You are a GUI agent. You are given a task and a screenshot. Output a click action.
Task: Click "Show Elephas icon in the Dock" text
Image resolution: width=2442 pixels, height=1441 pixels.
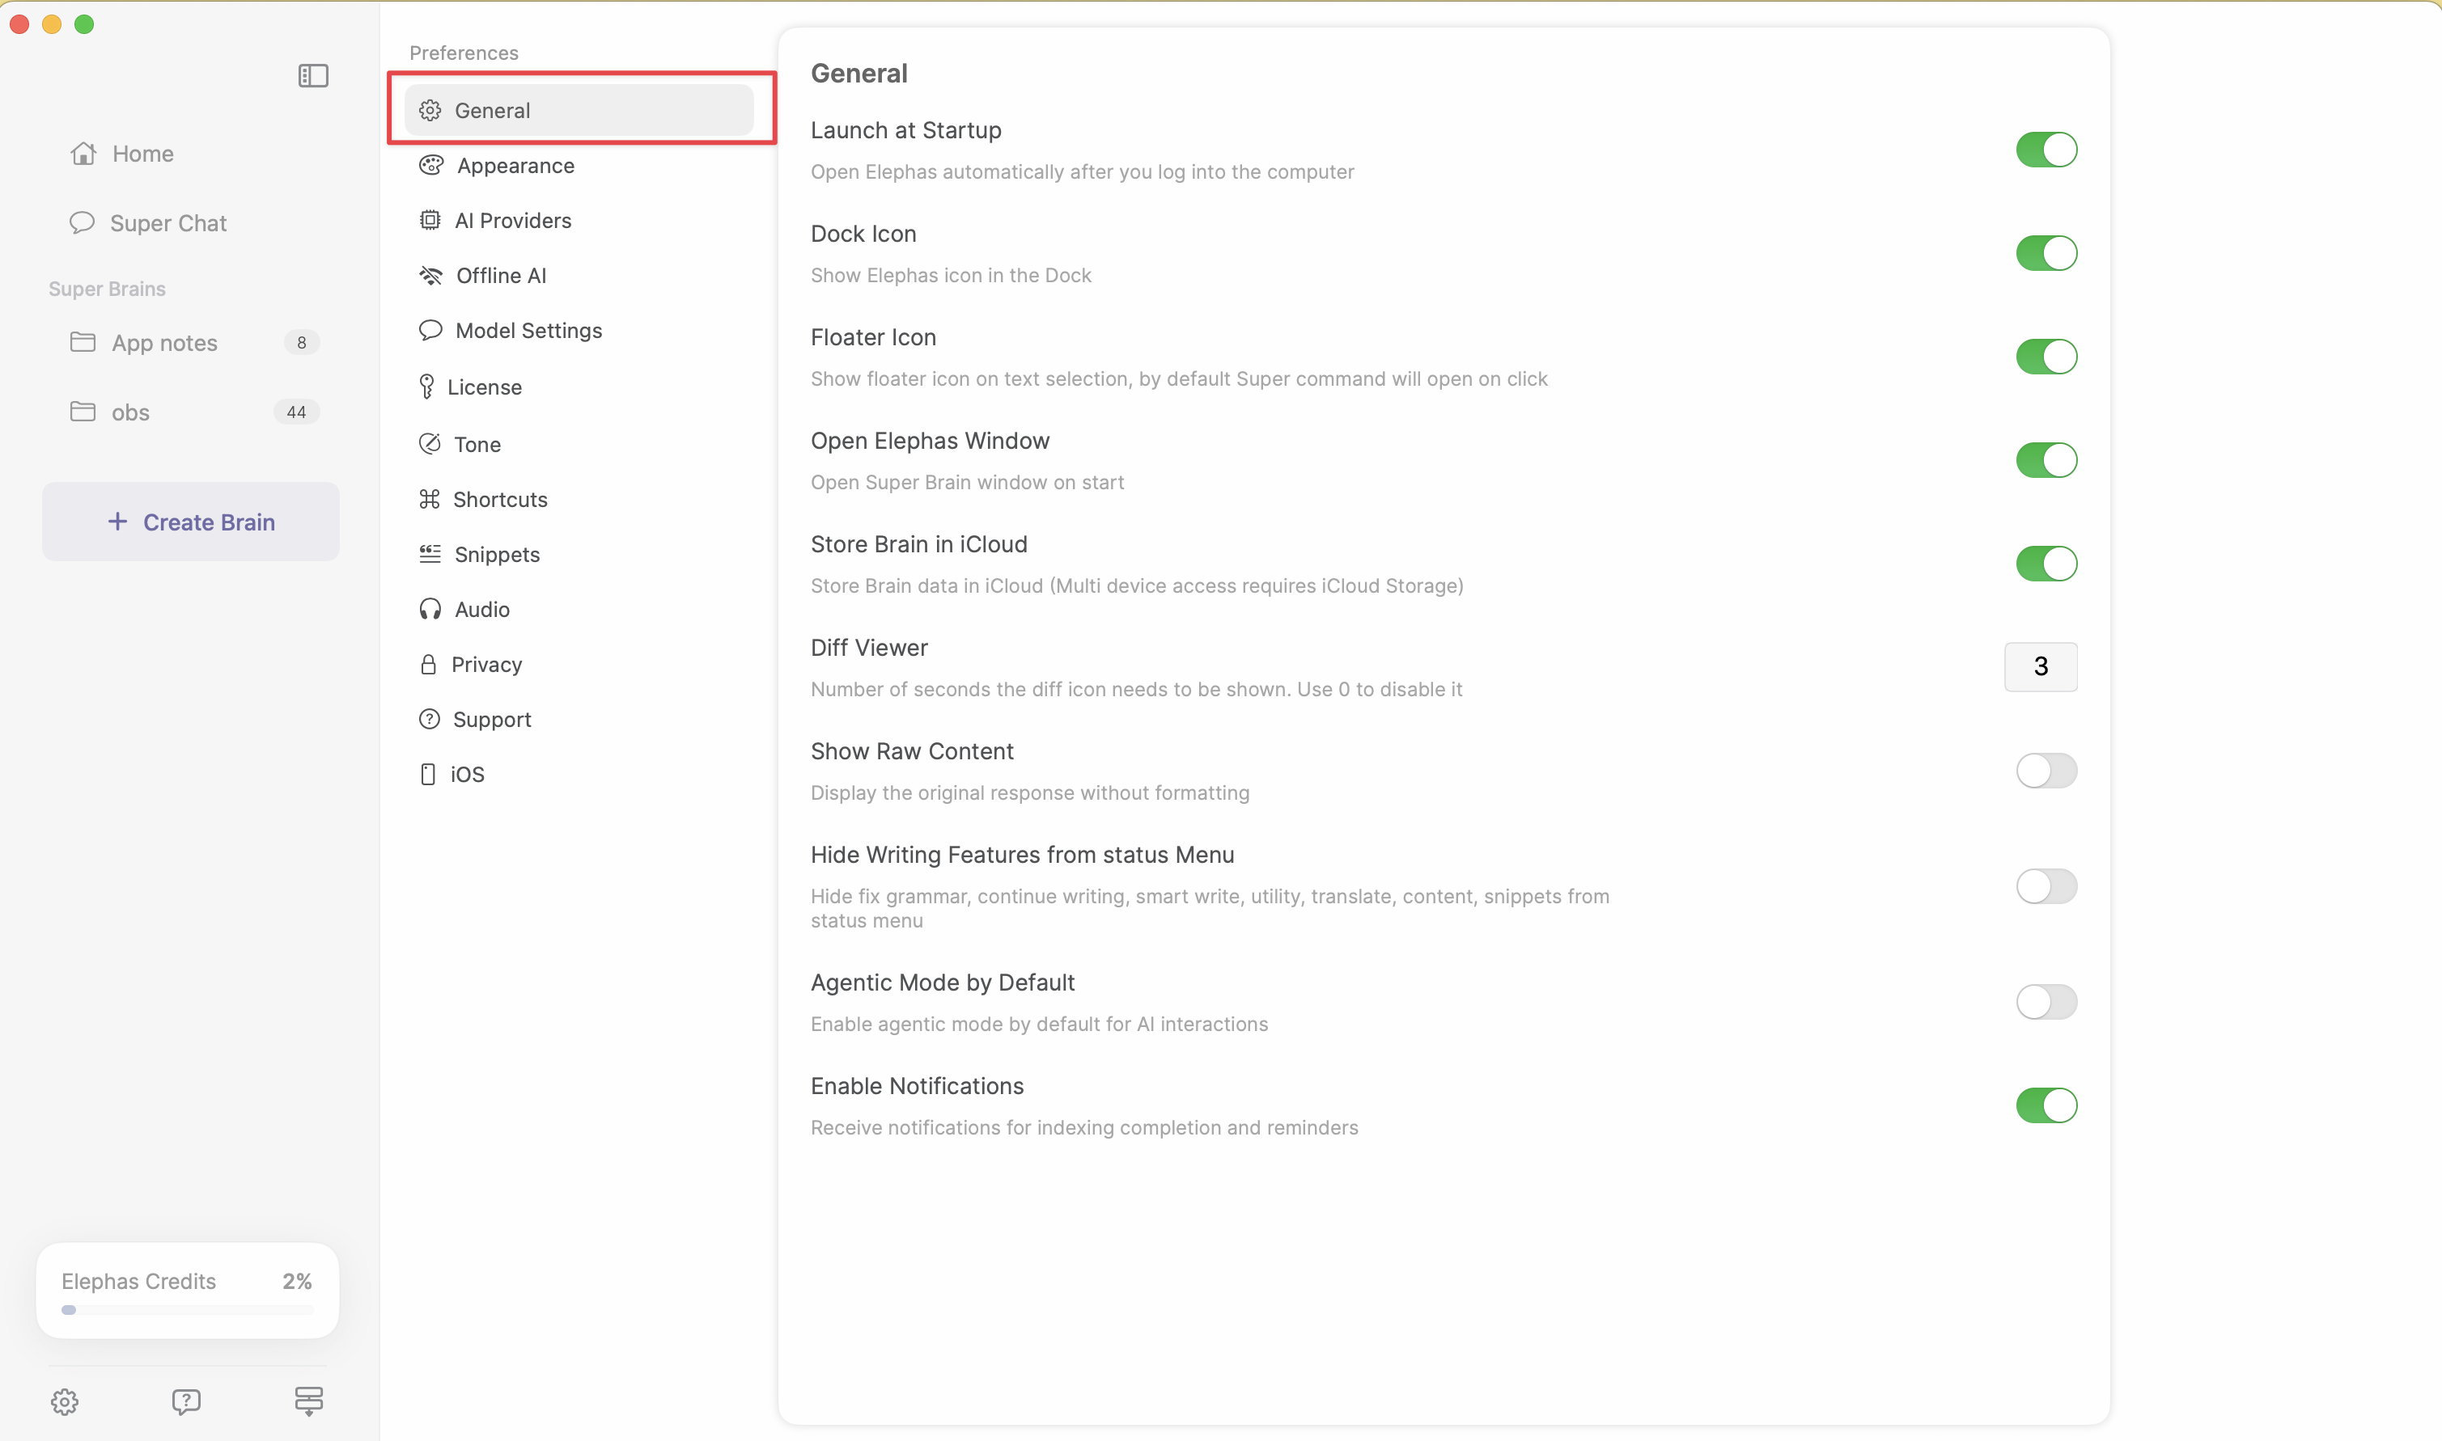pyautogui.click(x=951, y=275)
